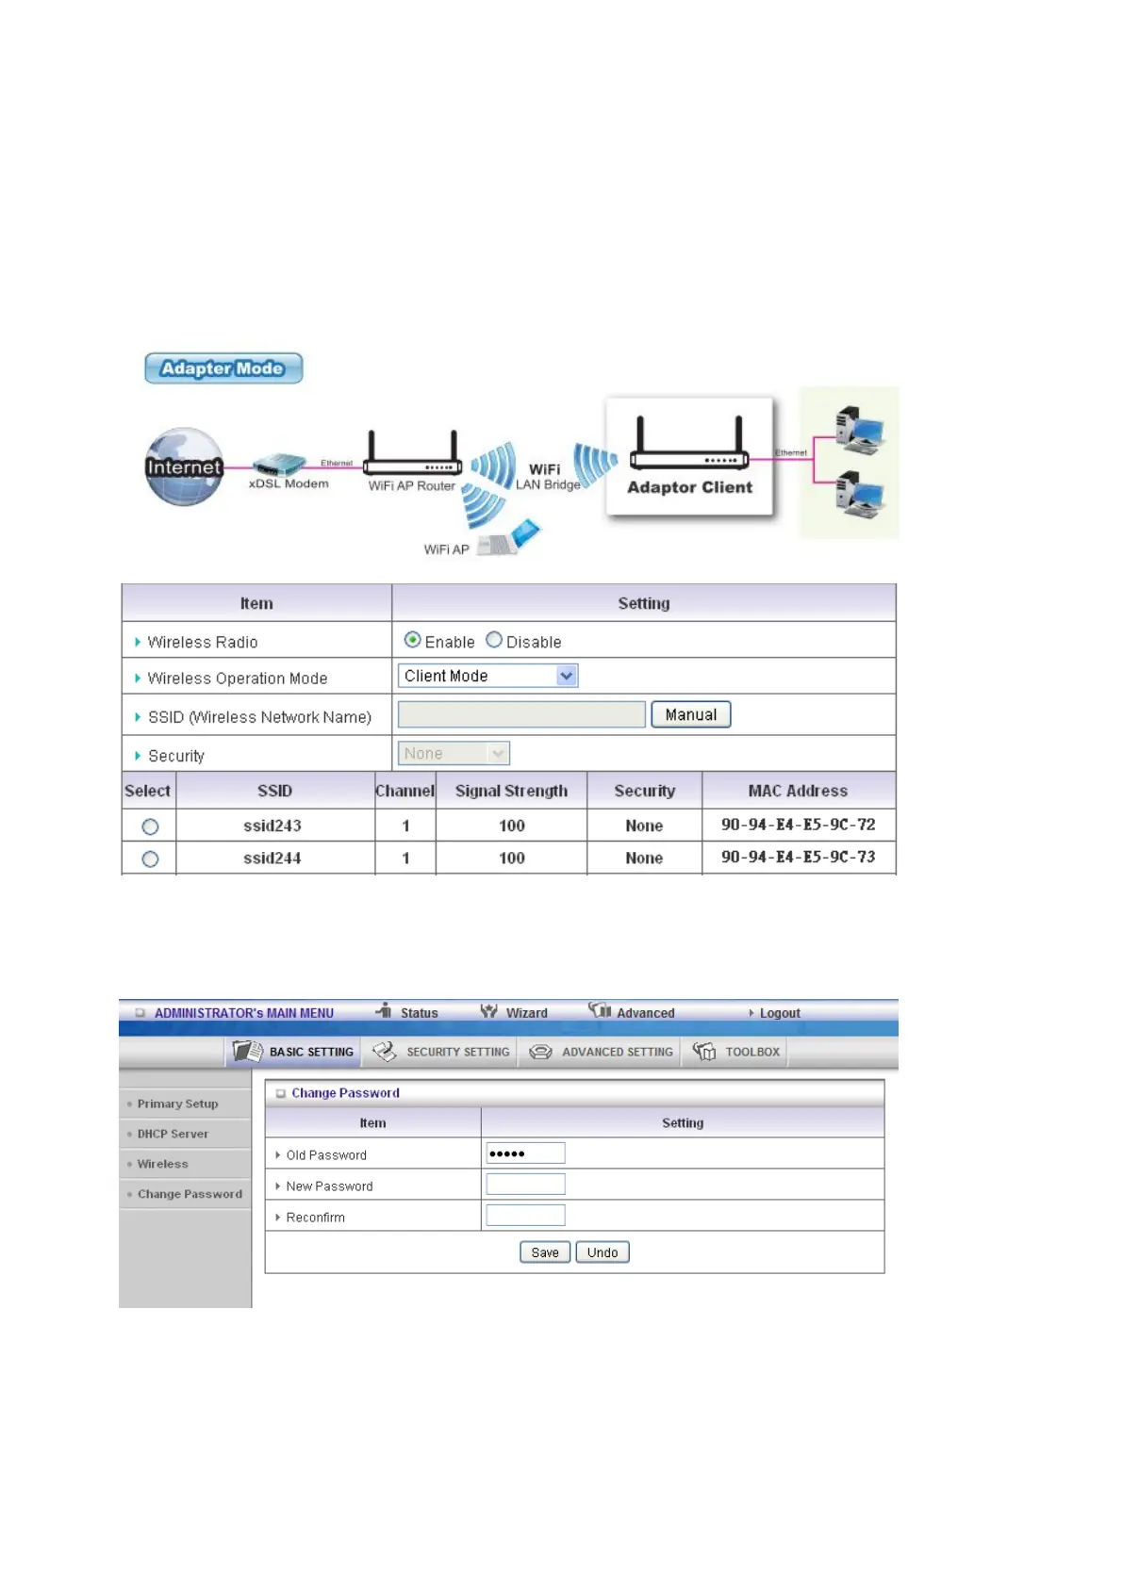Screen dimensions: 1123x1587
Task: Click the top Ethernet computer icon
Action: tap(859, 430)
